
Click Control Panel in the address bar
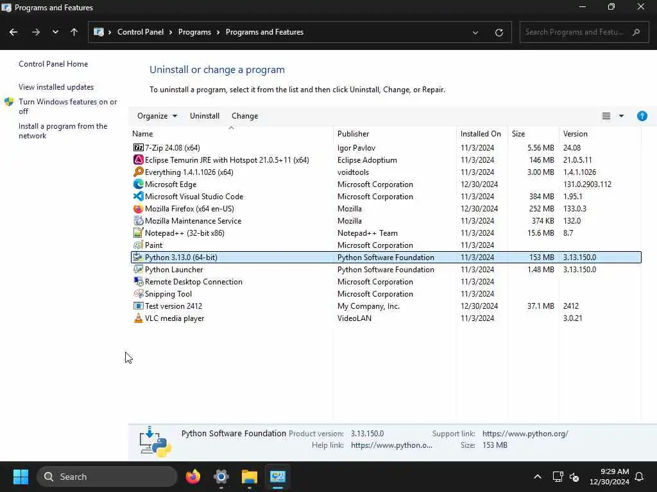point(141,32)
